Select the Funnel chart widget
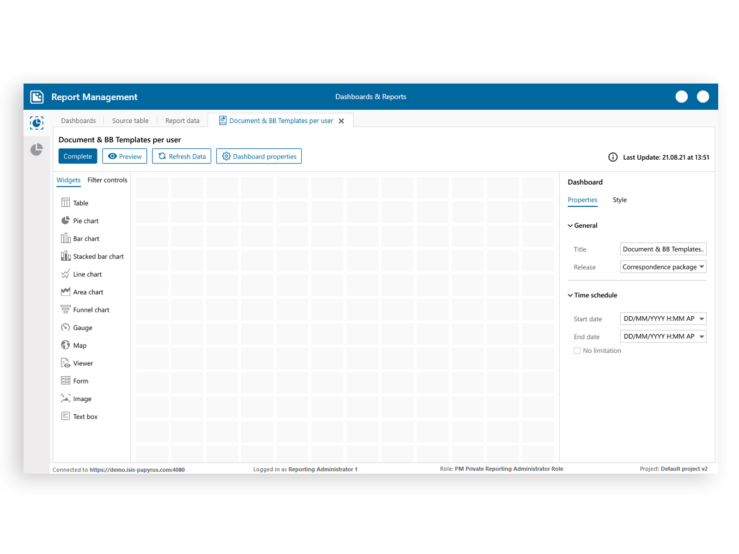Screen dimensions: 739x554 tap(91, 310)
